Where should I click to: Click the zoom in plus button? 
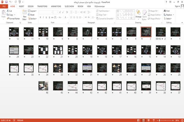(x=173, y=120)
